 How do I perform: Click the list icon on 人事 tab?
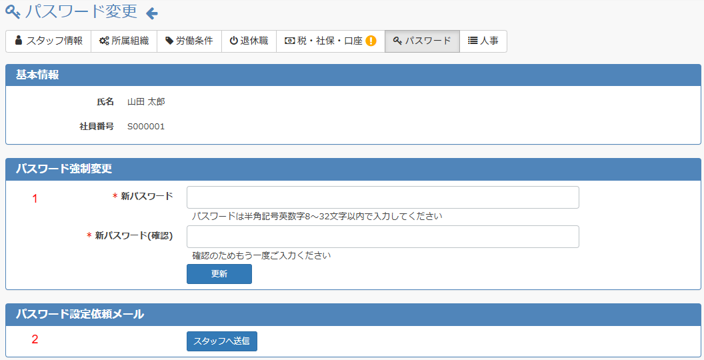[473, 41]
